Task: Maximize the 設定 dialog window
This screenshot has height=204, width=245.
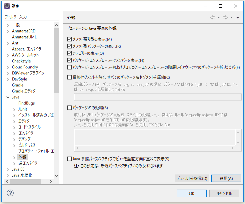Action: 220,6
